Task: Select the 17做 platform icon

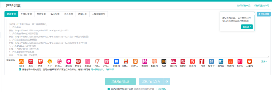Action: [x=97, y=62]
